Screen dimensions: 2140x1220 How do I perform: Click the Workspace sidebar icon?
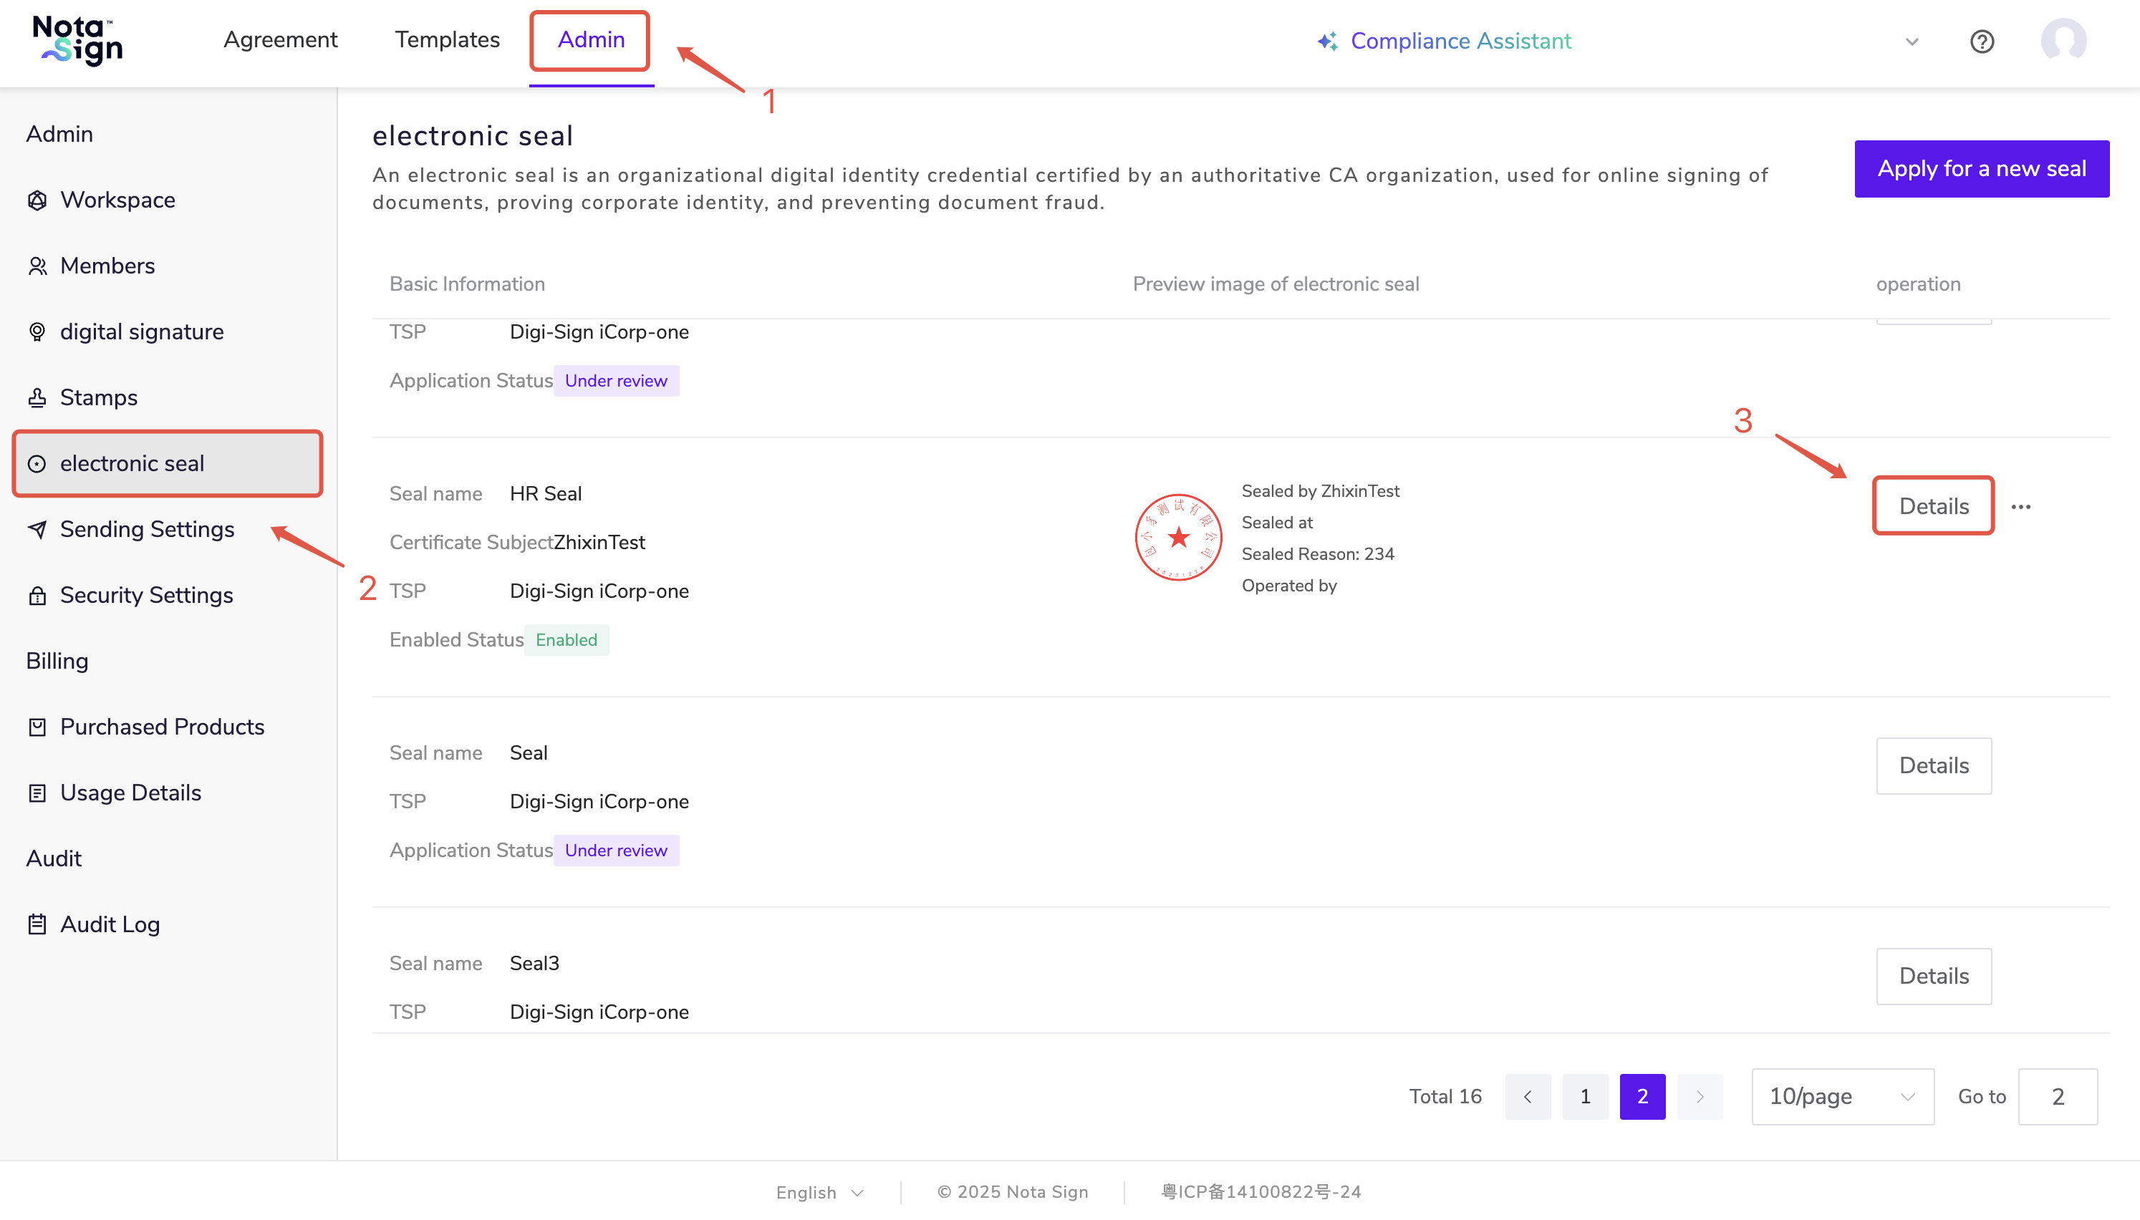tap(37, 200)
